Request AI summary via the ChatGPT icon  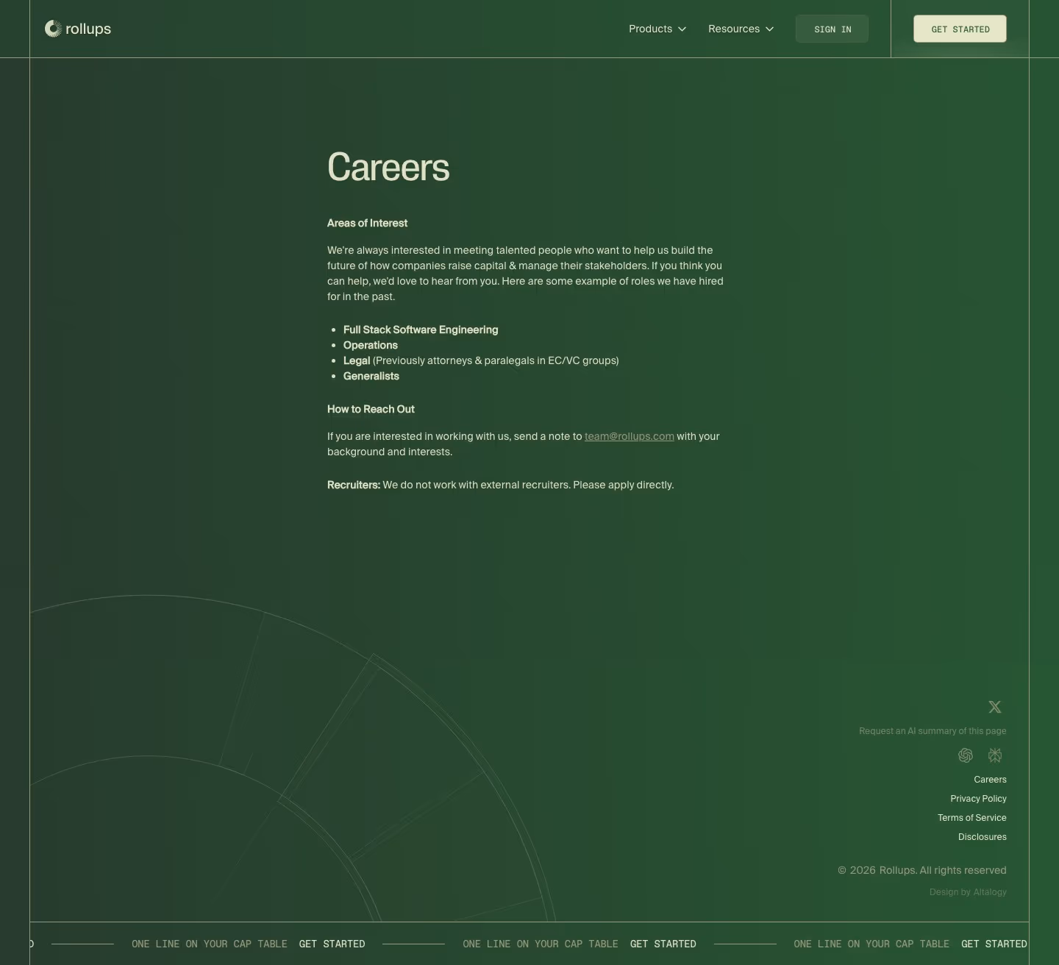tap(966, 755)
